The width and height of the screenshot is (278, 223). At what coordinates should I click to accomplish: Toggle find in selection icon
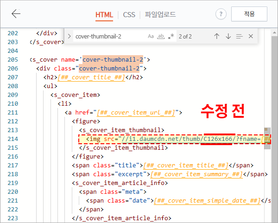click(x=240, y=37)
